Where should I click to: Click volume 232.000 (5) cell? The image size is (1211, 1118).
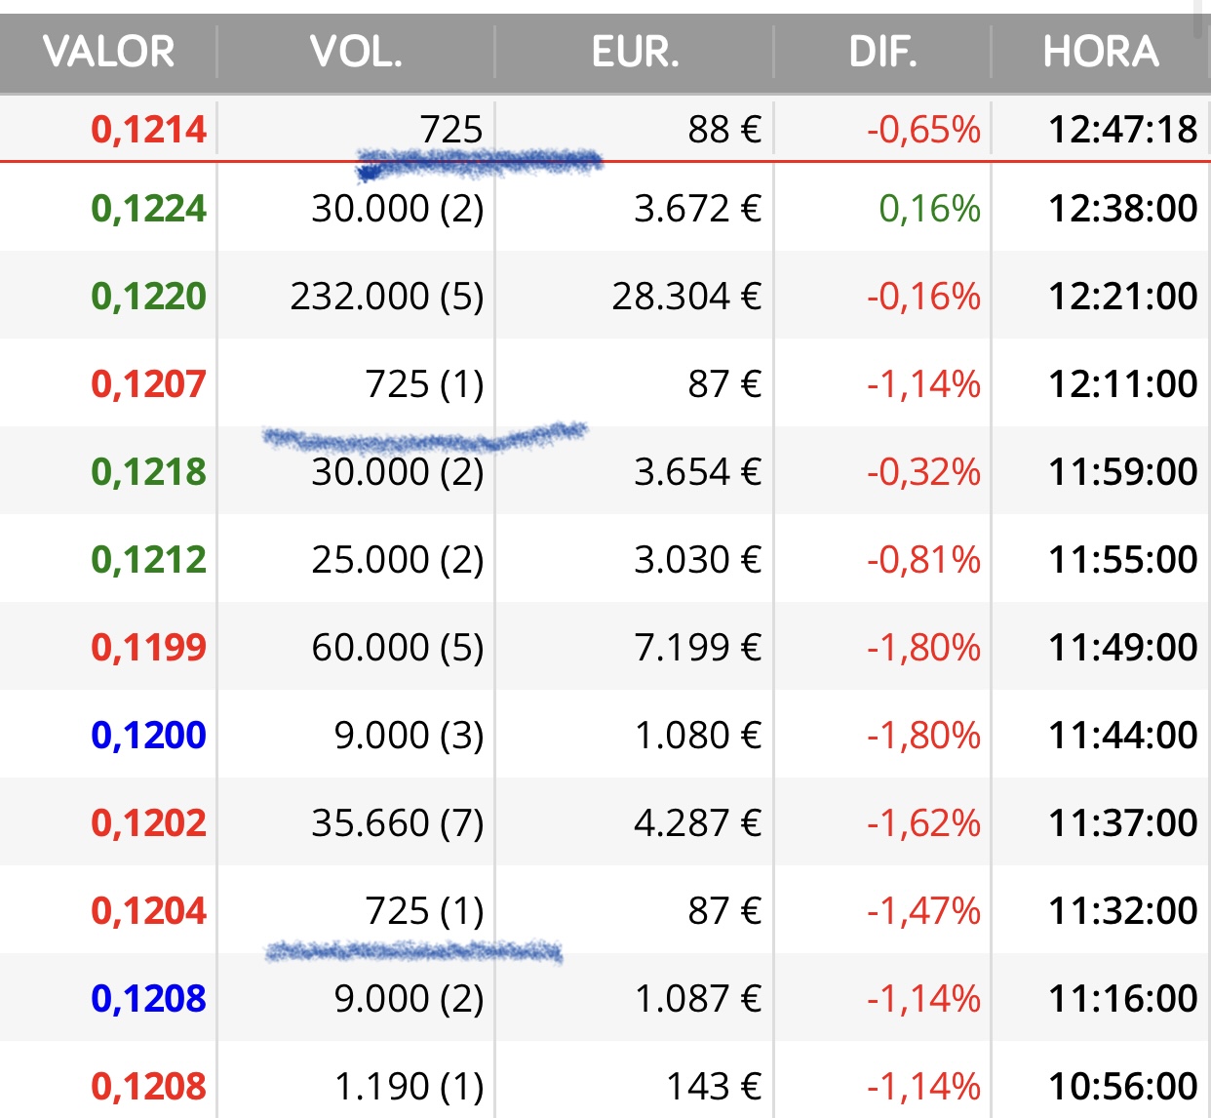click(x=387, y=297)
